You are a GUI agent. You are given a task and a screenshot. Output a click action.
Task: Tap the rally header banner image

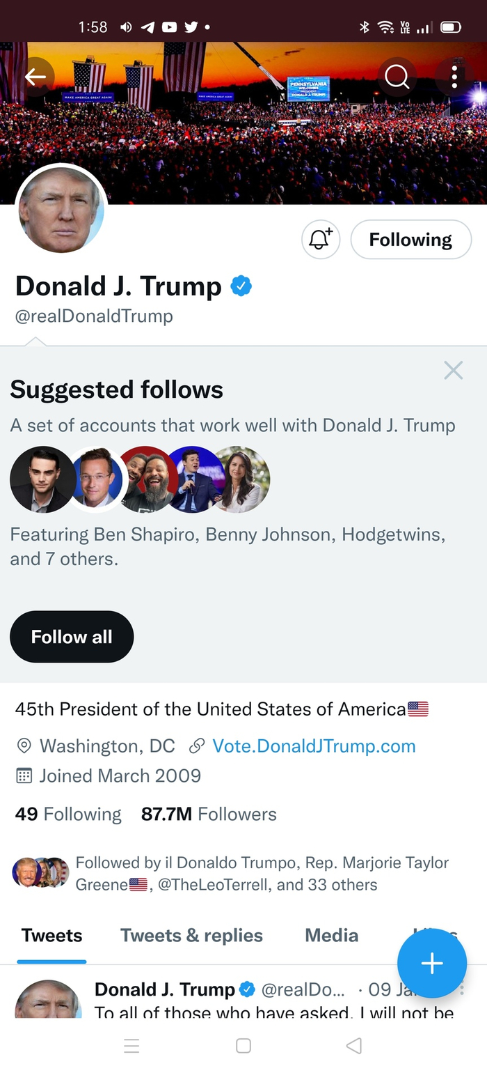(x=243, y=139)
